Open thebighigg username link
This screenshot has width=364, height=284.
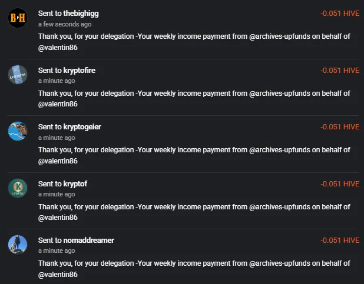pos(81,14)
